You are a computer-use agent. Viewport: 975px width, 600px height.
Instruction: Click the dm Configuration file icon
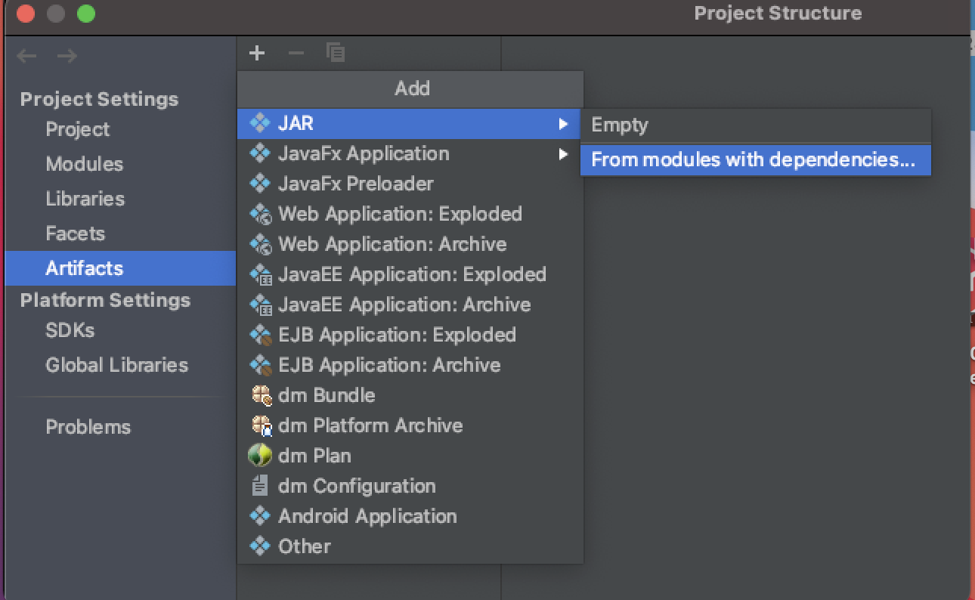pos(260,486)
